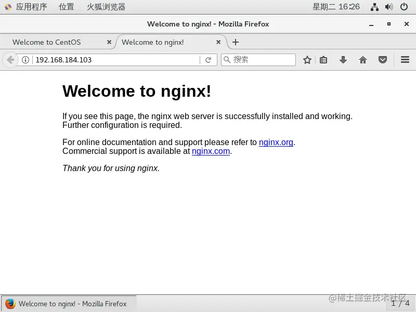This screenshot has width=416, height=312.
Task: Click the Welcome to nginx! taskbar window button
Action: 69,304
